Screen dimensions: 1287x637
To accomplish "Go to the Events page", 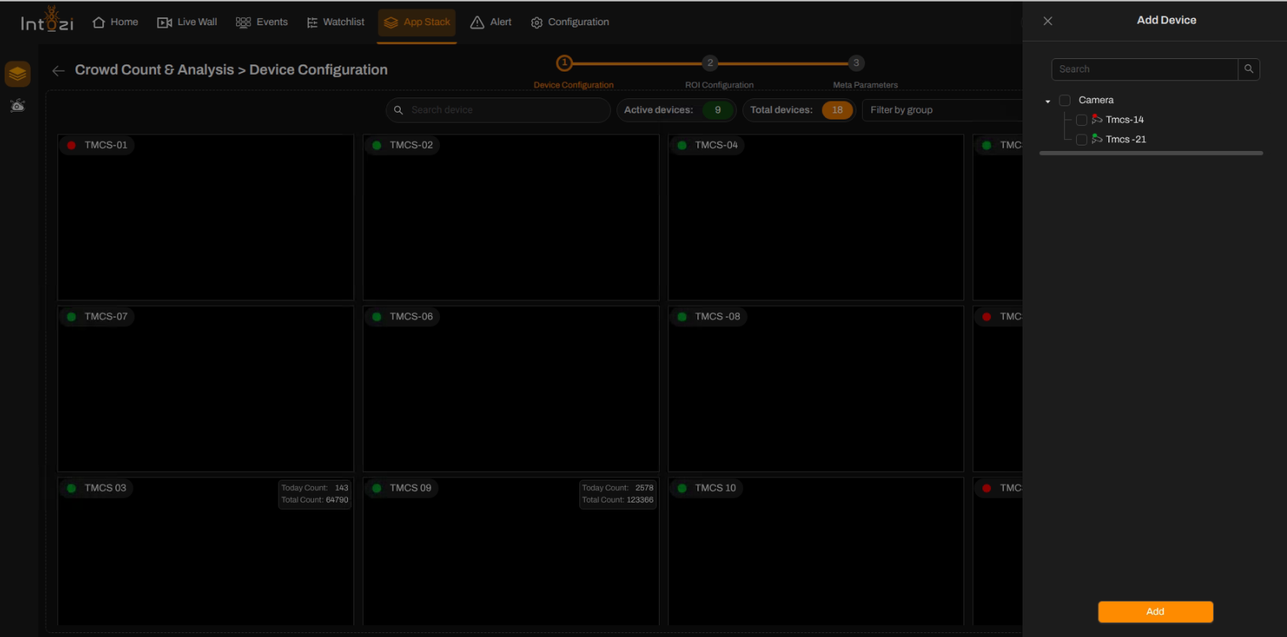I will (262, 22).
